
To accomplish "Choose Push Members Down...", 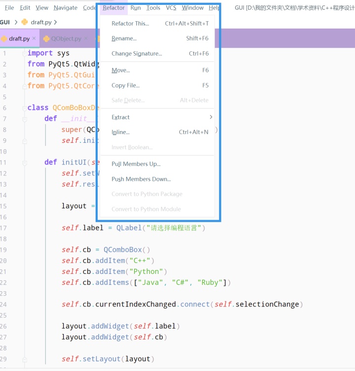I will coord(157,179).
